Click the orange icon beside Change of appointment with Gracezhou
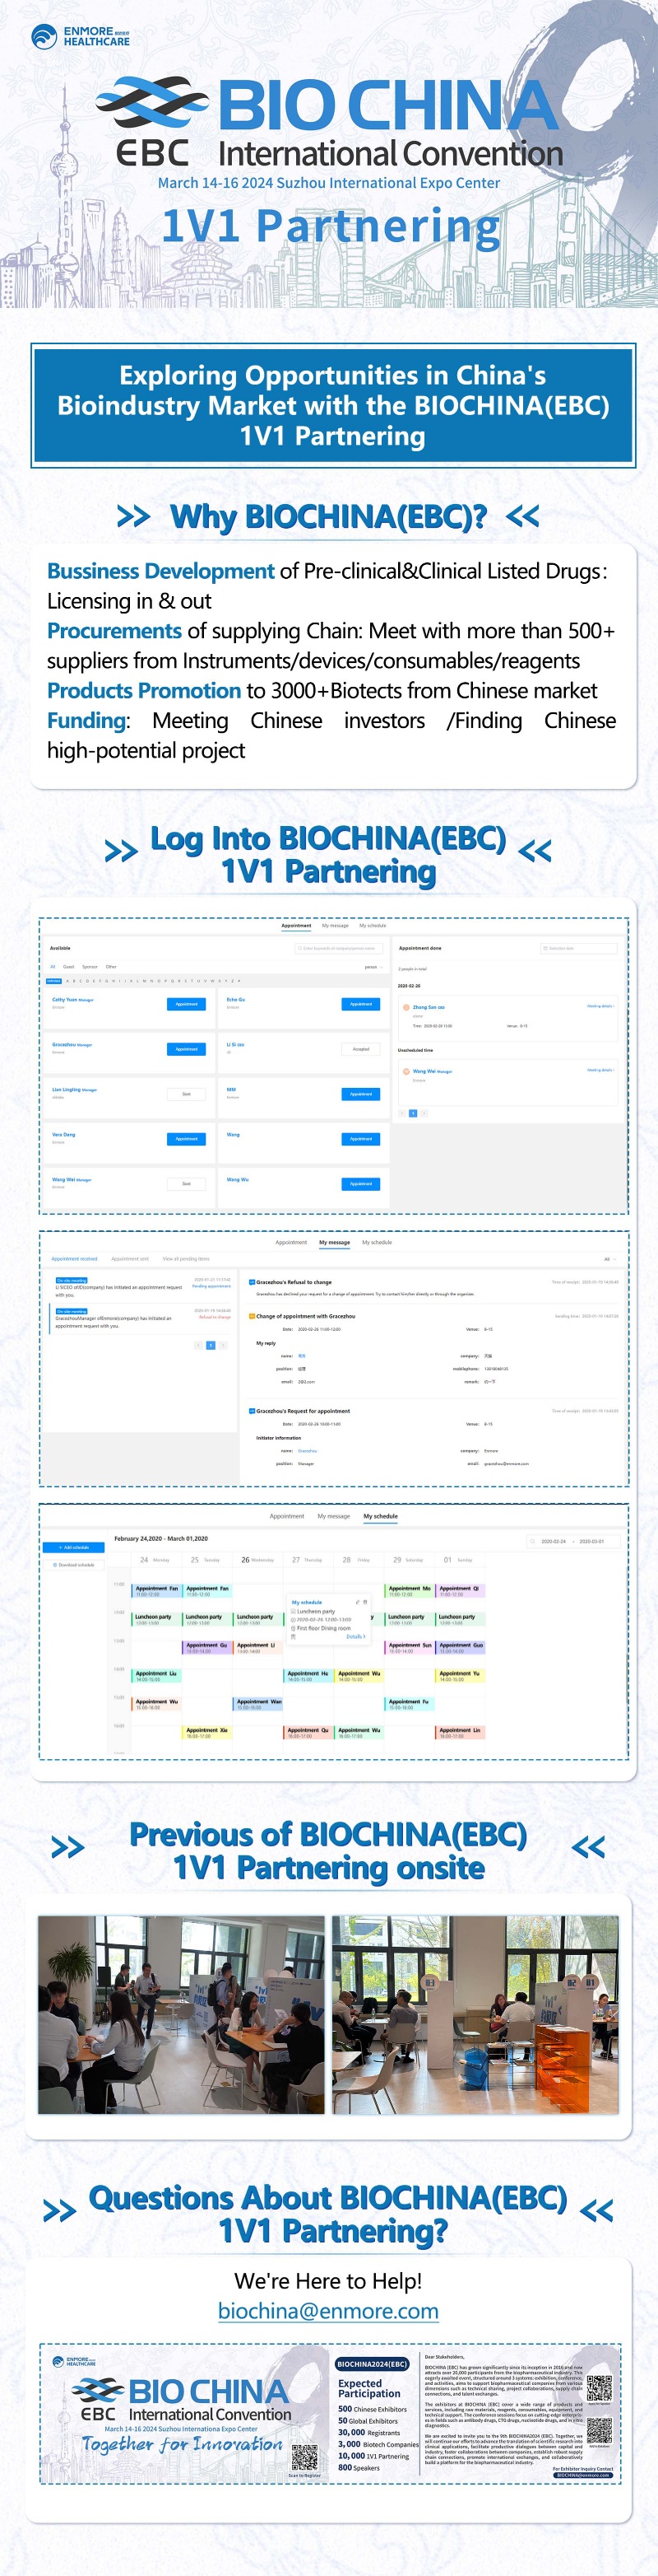The image size is (658, 2576). 252,1316
